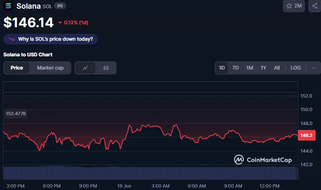321x190 pixels.
Task: Open the three-dots chart options menu
Action: coord(314,68)
